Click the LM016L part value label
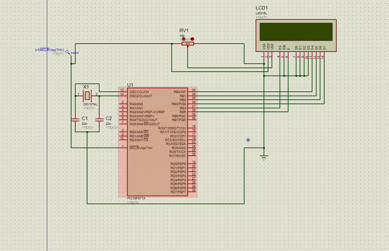The image size is (389, 251). (261, 13)
